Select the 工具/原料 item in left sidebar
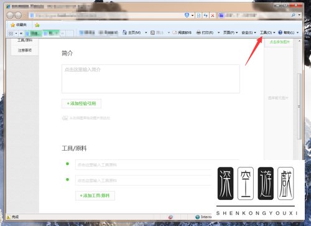Screen dimensions: 311x226 pos(25,40)
